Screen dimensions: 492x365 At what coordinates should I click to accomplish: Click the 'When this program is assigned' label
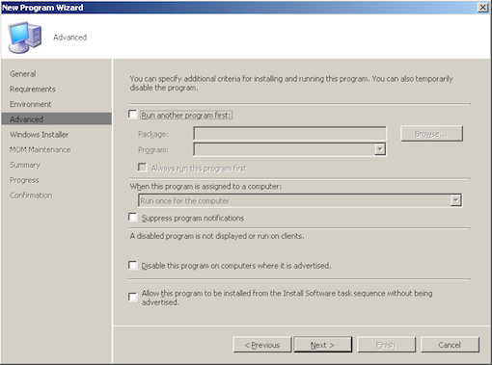[205, 187]
